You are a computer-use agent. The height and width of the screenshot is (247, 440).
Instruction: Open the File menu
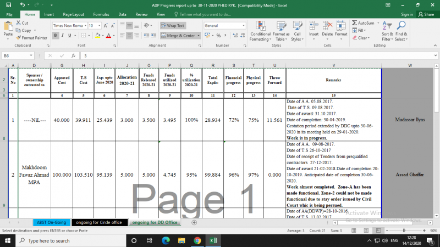pos(9,15)
